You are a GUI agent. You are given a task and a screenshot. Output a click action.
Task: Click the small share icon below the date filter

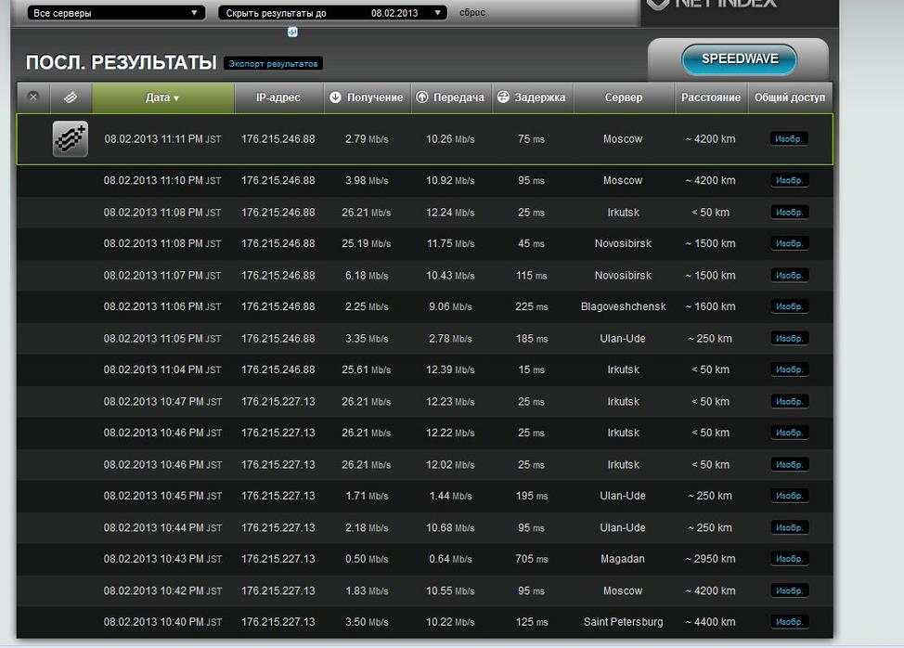pos(292,32)
